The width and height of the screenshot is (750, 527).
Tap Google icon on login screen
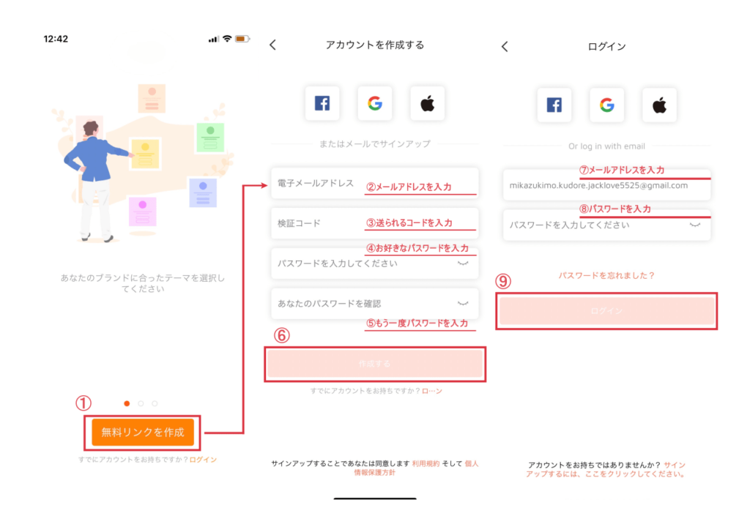pyautogui.click(x=607, y=105)
